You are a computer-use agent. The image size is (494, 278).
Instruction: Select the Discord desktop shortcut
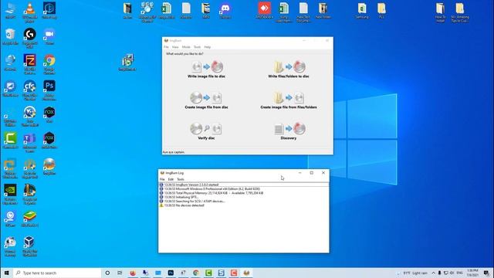(x=225, y=10)
